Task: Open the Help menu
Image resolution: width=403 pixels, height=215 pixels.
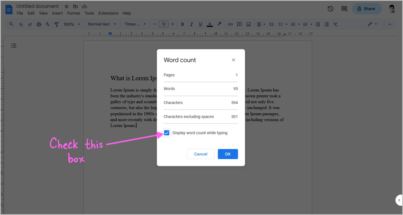Action: pos(127,13)
